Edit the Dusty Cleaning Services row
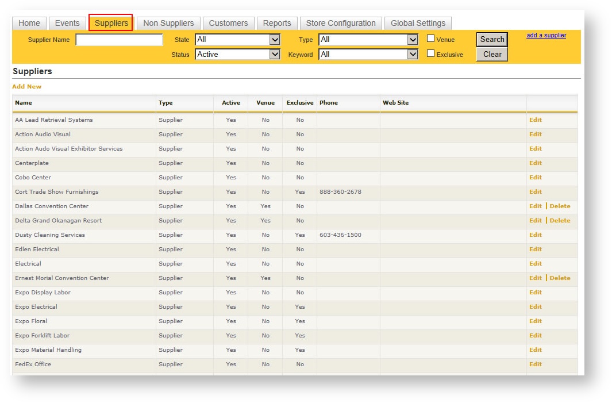Viewport: 612px width, 403px height. 535,235
